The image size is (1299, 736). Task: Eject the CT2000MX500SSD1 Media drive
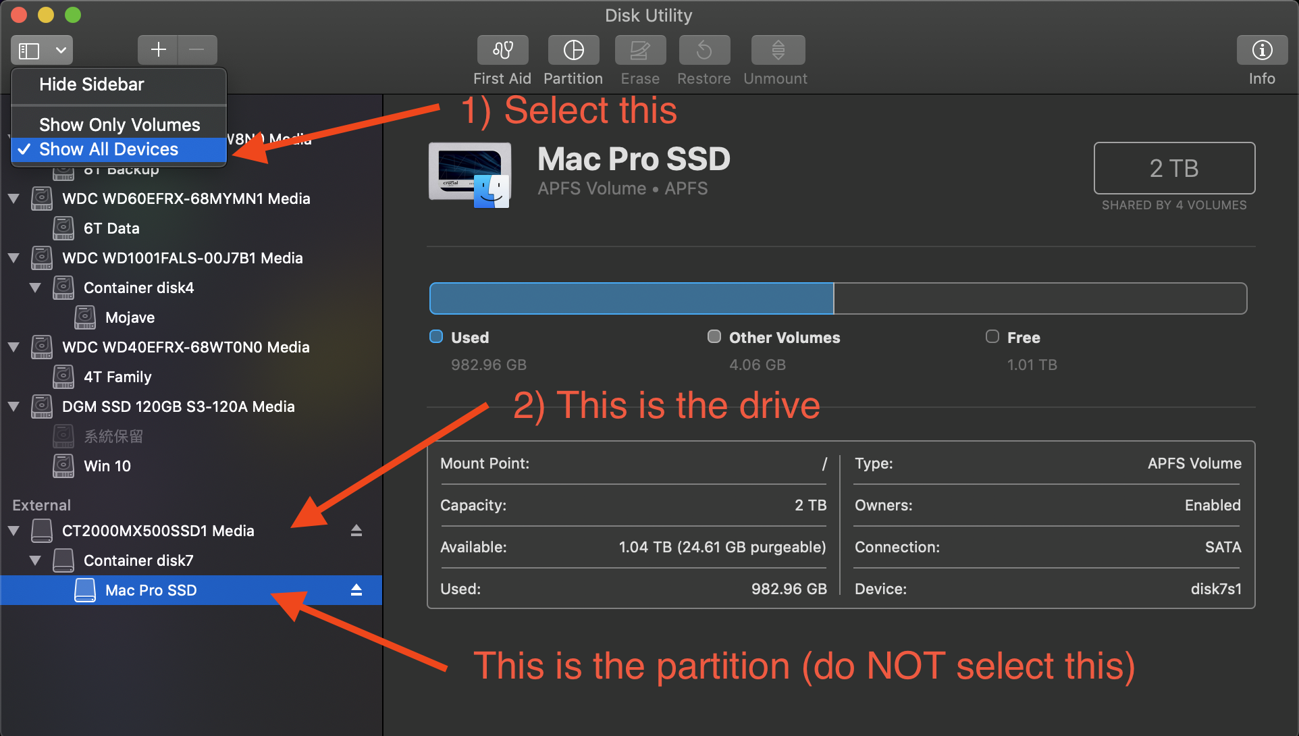pyautogui.click(x=356, y=531)
